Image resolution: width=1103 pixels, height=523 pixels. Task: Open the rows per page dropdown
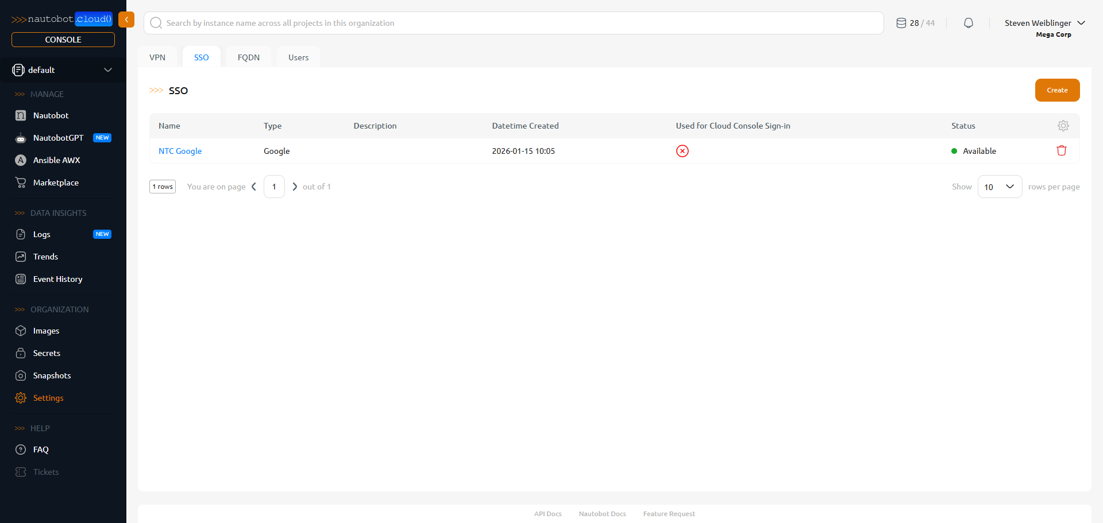[x=1000, y=187]
